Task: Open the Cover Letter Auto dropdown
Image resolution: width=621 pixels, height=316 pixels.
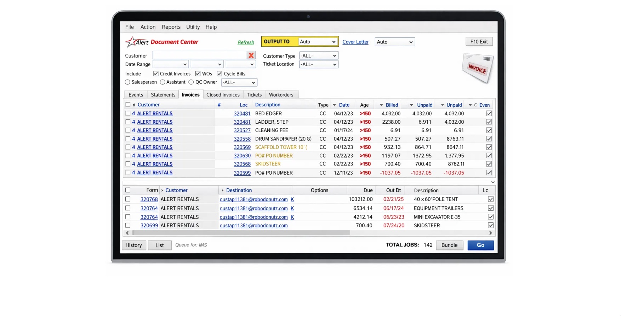Action: click(395, 42)
